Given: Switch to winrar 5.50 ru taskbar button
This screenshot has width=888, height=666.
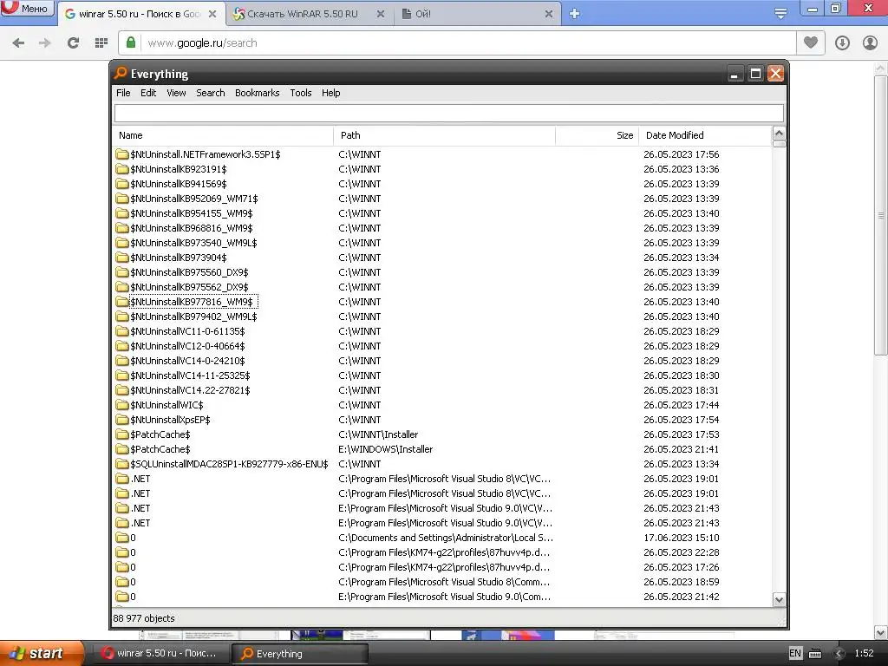Looking at the screenshot, I should (x=161, y=654).
